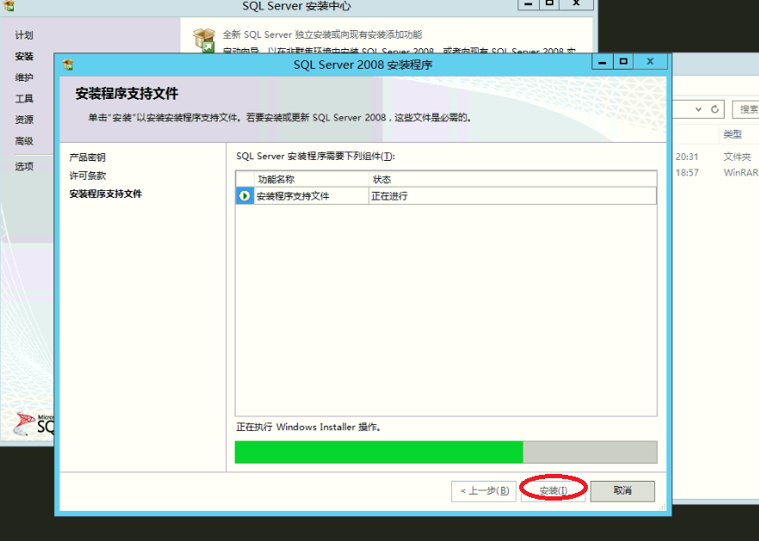Select the 许可条款 step
The width and height of the screenshot is (759, 541).
click(x=87, y=175)
